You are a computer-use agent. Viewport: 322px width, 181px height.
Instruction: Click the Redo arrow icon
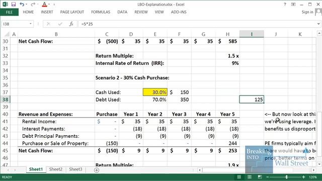[33, 5]
